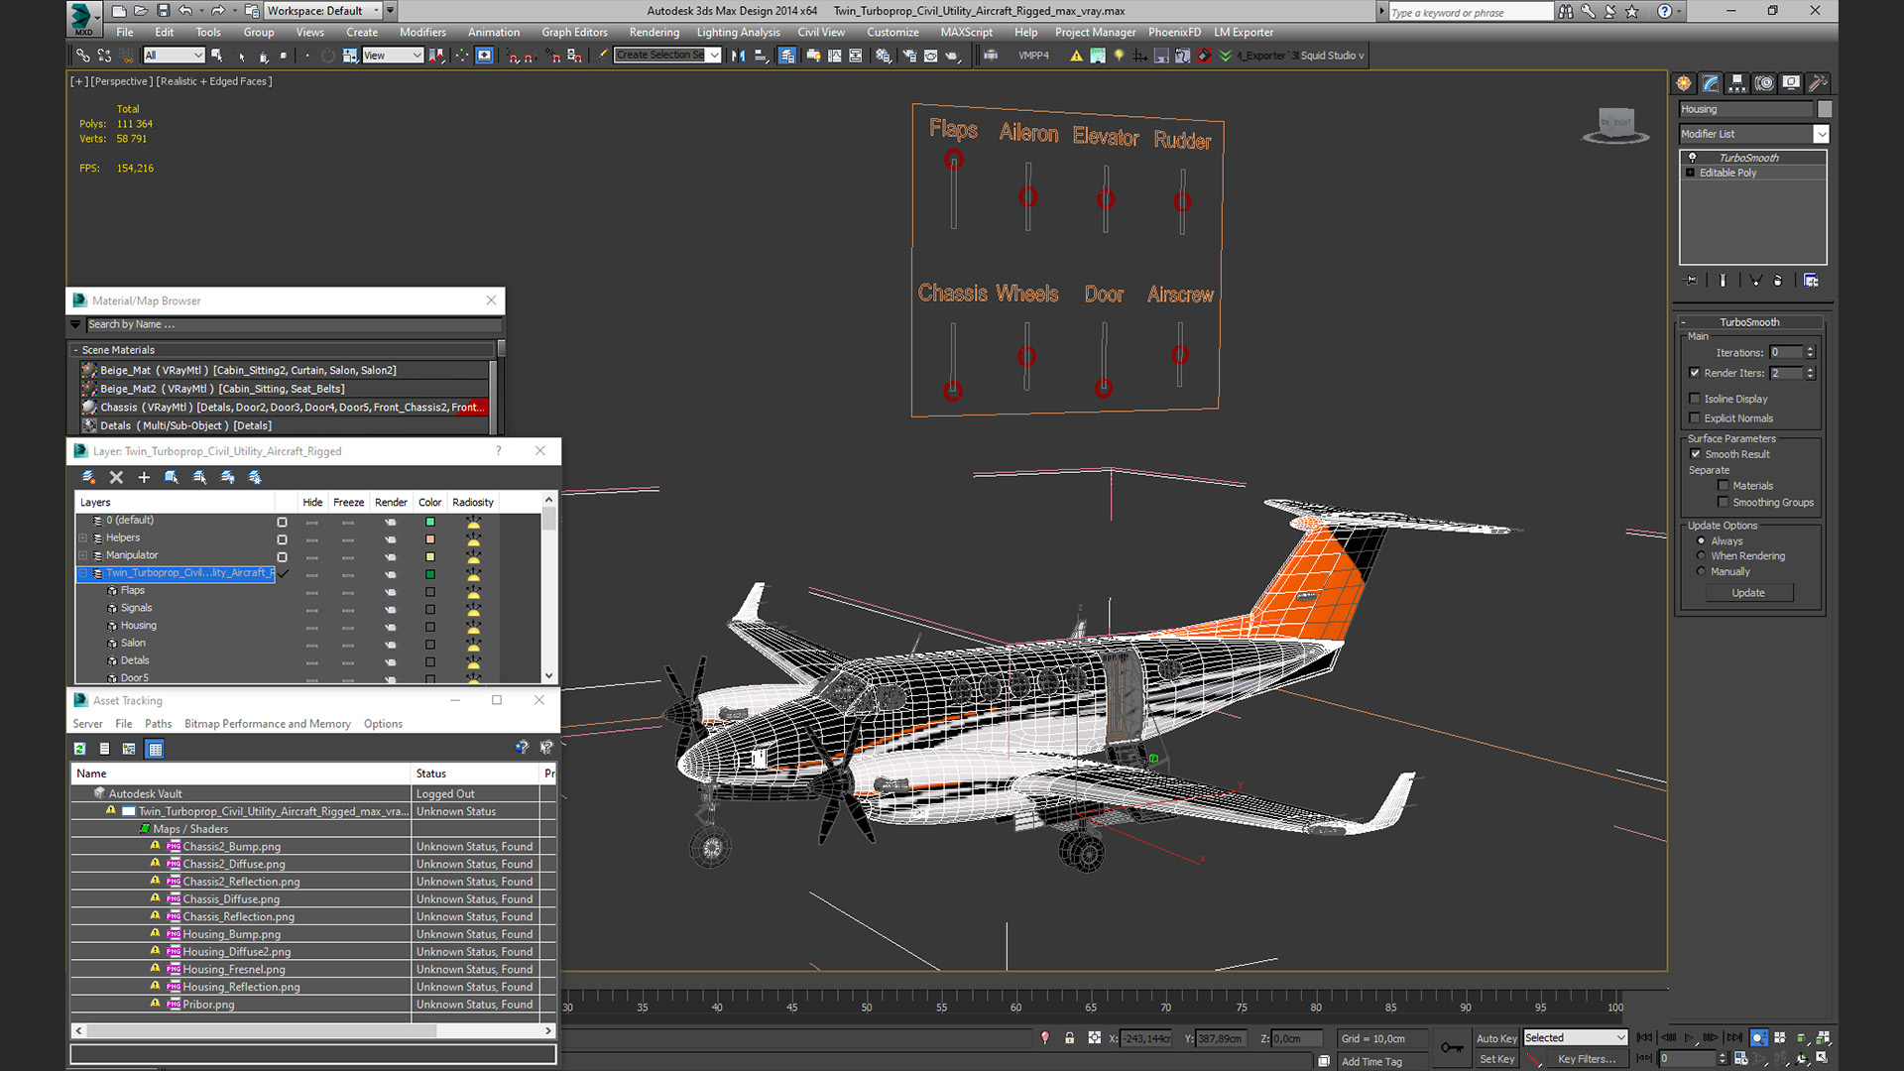Open the Rendering menu
The image size is (1904, 1071).
(654, 33)
